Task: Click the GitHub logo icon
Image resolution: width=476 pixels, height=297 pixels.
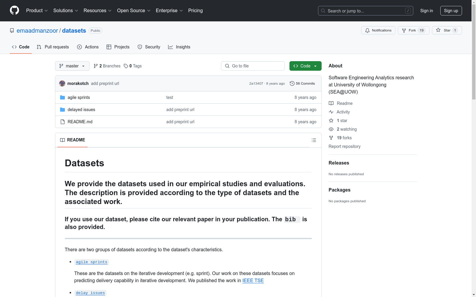Action: 14,10
